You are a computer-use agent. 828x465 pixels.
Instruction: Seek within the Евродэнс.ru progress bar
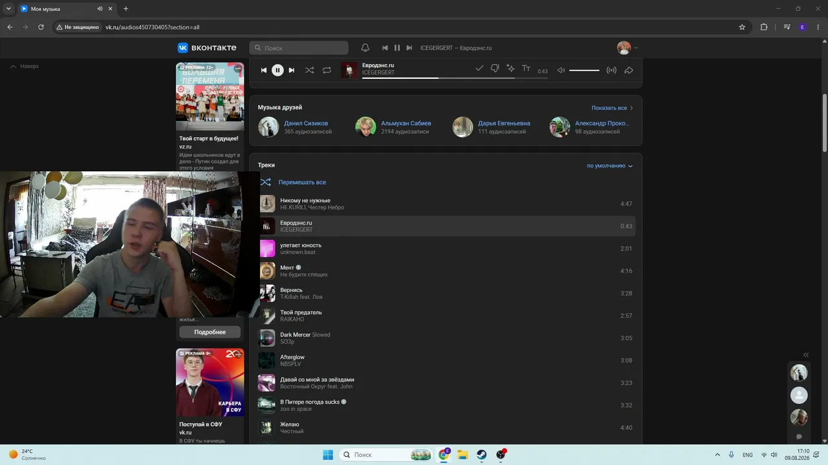[455, 78]
